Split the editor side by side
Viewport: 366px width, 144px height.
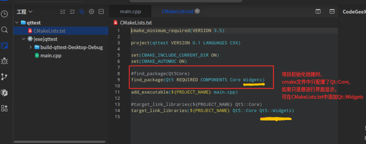(x=318, y=11)
